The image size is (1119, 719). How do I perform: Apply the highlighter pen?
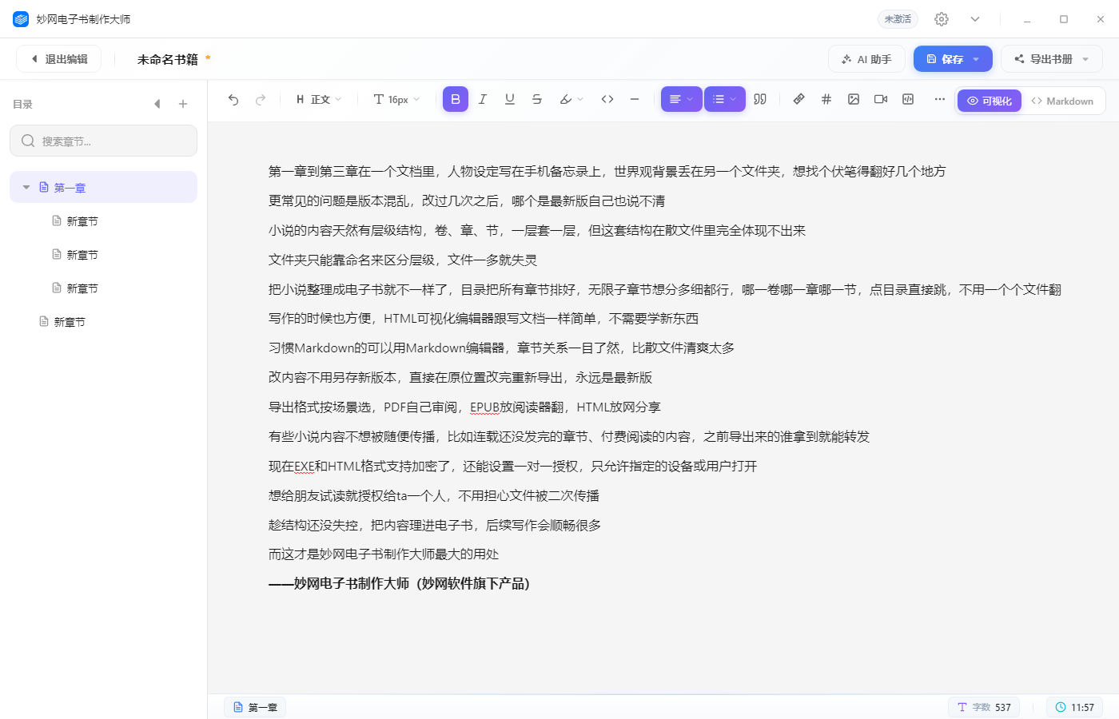[x=566, y=99]
